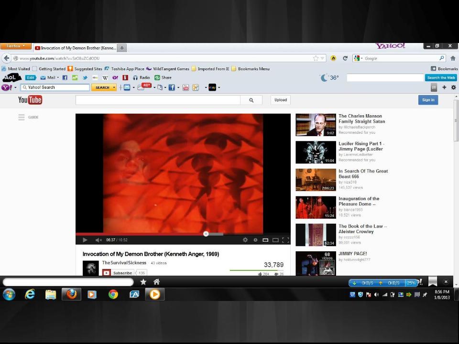Open the Firefox menu dropdown

pyautogui.click(x=16, y=47)
